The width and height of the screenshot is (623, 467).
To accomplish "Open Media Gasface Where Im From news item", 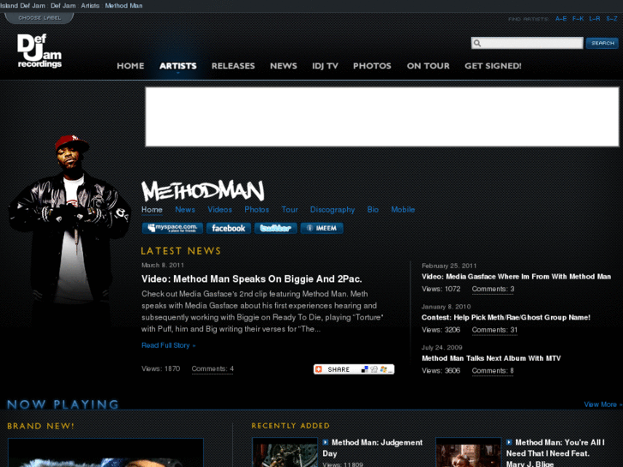I will (516, 277).
